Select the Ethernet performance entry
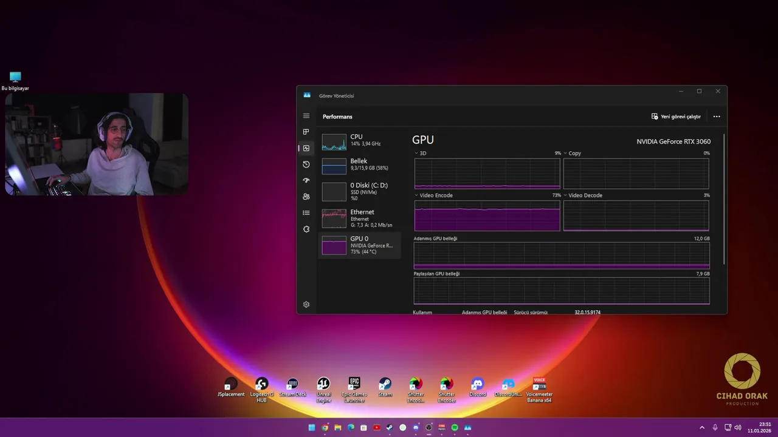Image resolution: width=778 pixels, height=437 pixels. (x=360, y=218)
